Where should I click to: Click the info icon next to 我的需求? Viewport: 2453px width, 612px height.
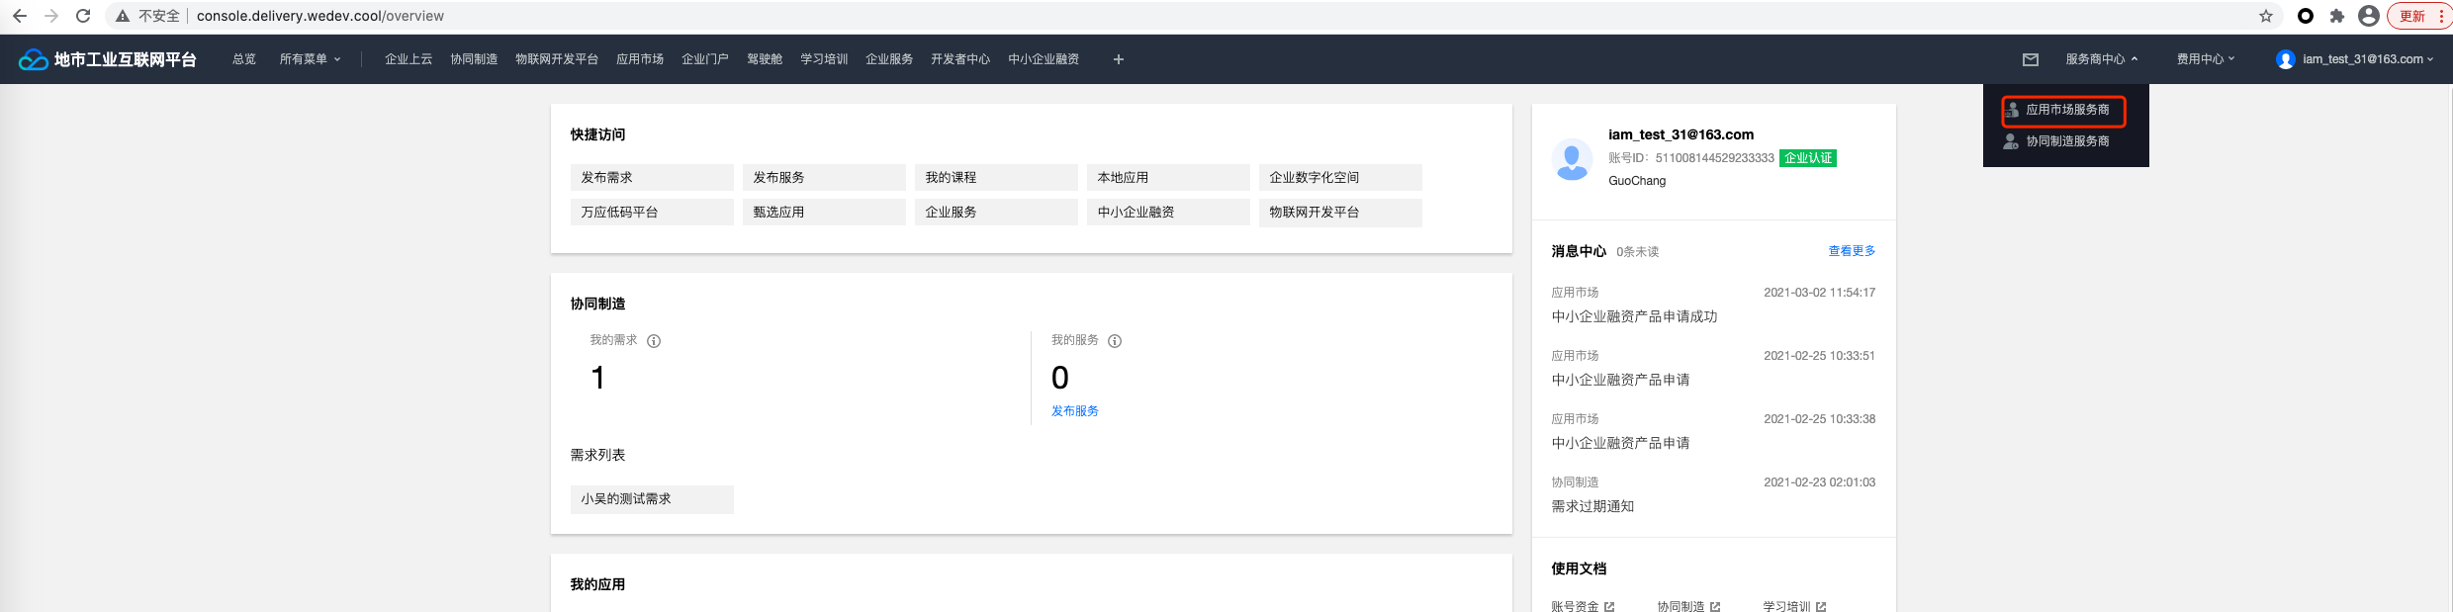(654, 341)
